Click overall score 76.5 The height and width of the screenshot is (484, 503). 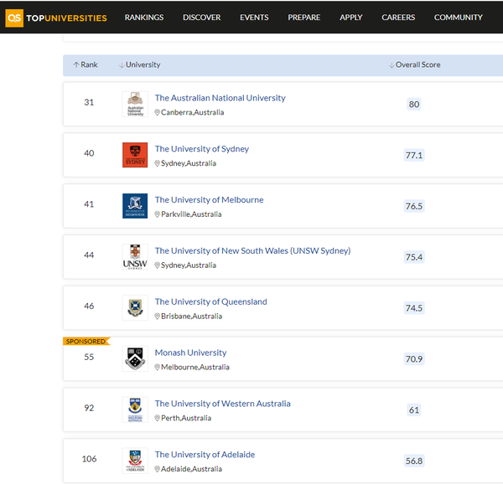[414, 206]
